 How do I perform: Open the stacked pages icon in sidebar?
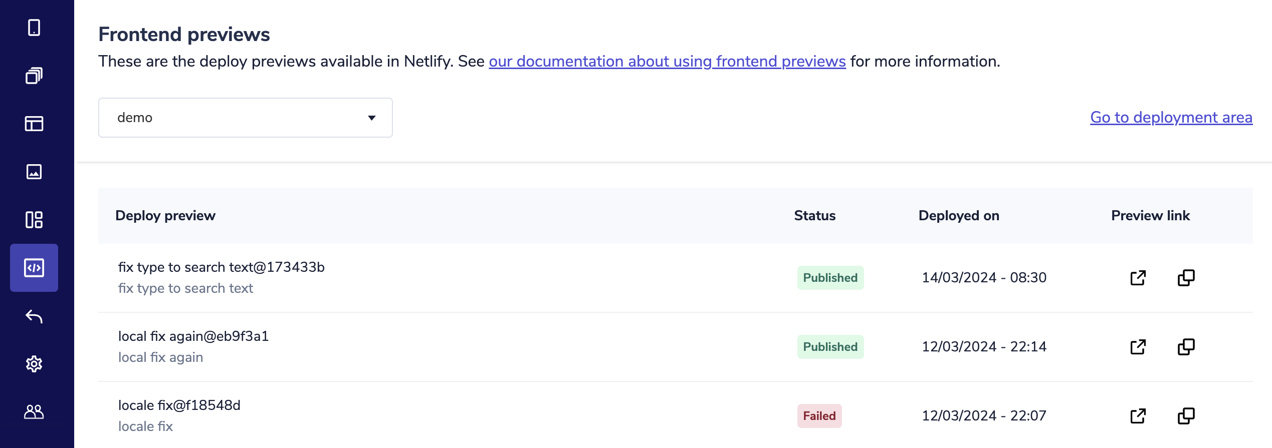(34, 76)
